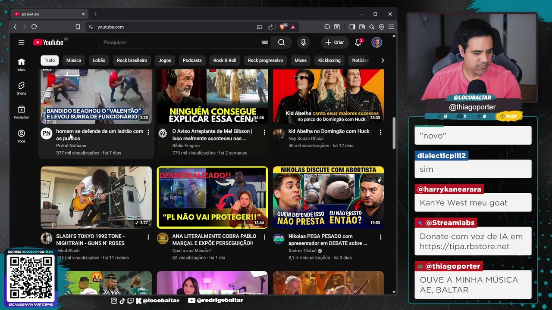Open the 'PL não vai proteger' thumbnail
The image size is (552, 310).
212,197
